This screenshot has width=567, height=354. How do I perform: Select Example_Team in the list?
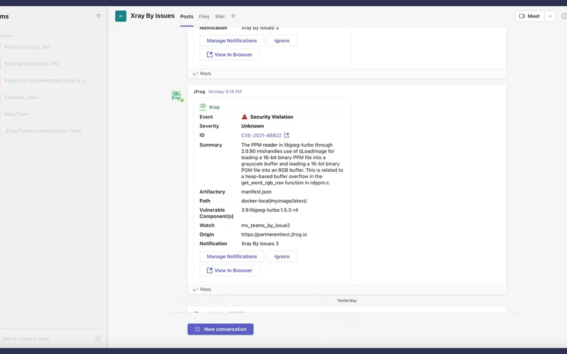(x=21, y=97)
